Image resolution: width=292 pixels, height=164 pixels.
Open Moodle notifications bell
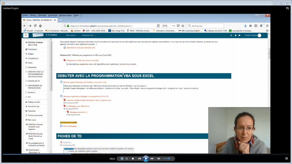click(x=236, y=35)
